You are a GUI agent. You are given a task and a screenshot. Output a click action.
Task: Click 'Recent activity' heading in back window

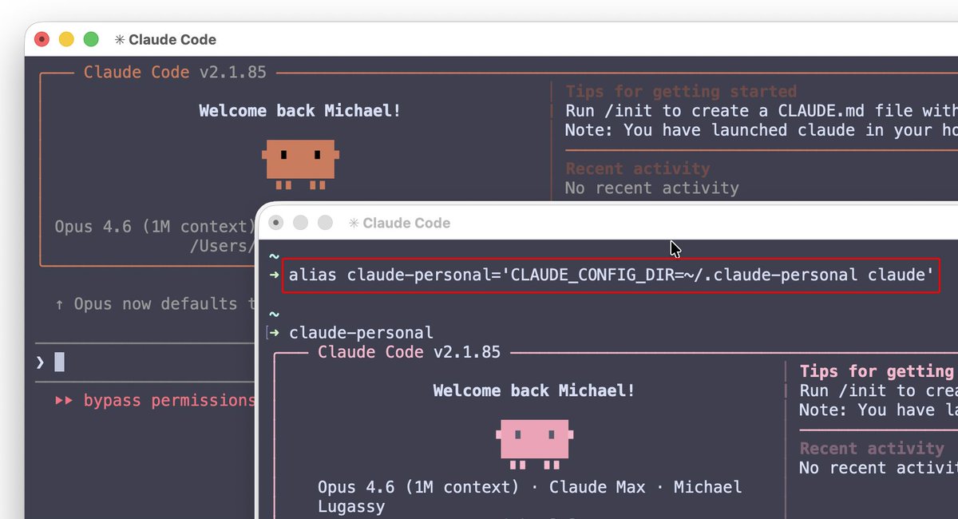638,168
